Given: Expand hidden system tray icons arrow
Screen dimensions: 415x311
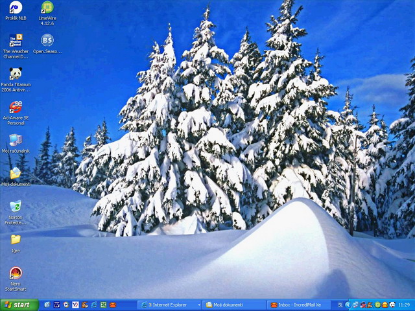Looking at the screenshot, I should click(348, 305).
